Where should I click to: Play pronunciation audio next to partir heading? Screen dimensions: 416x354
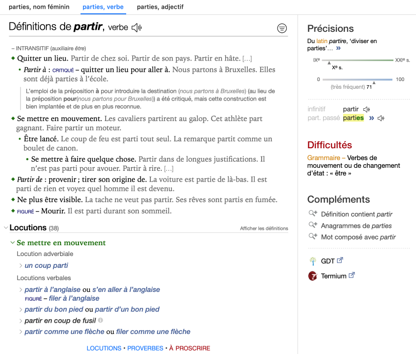tap(136, 28)
